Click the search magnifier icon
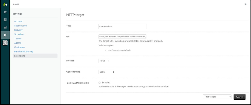 pos(245,4)
